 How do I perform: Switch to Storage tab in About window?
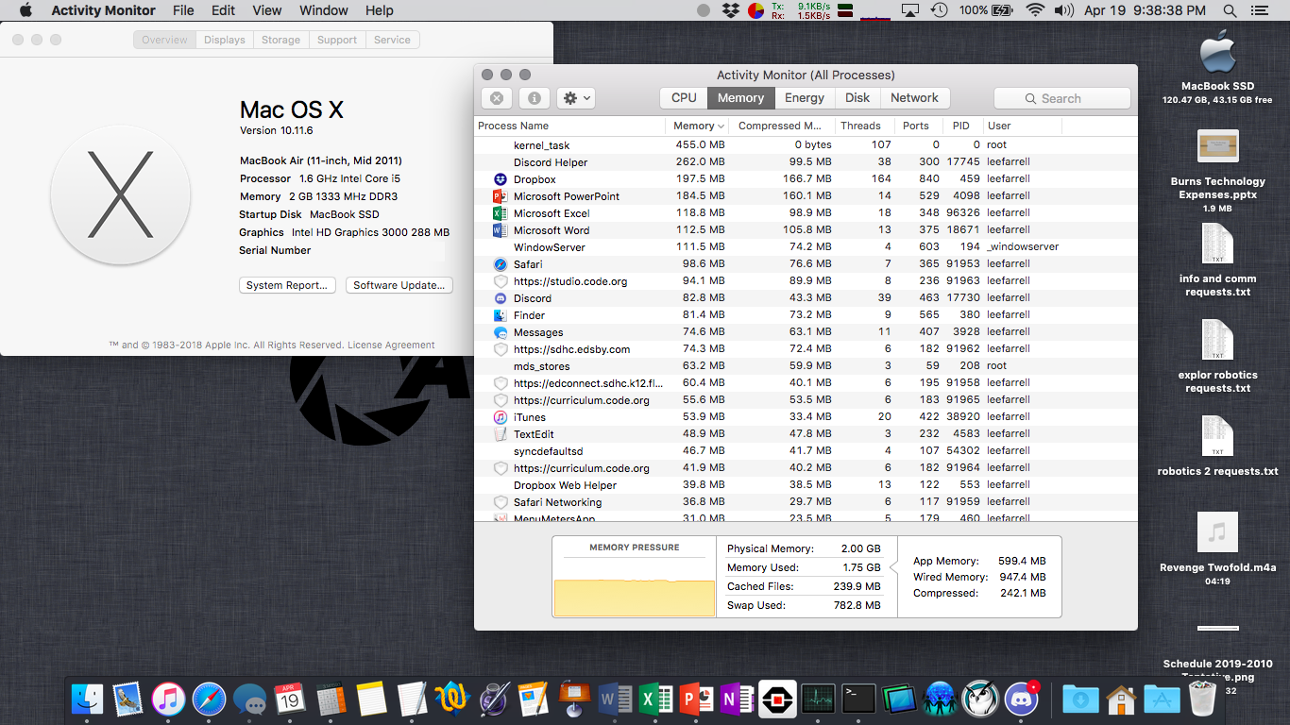tap(280, 40)
